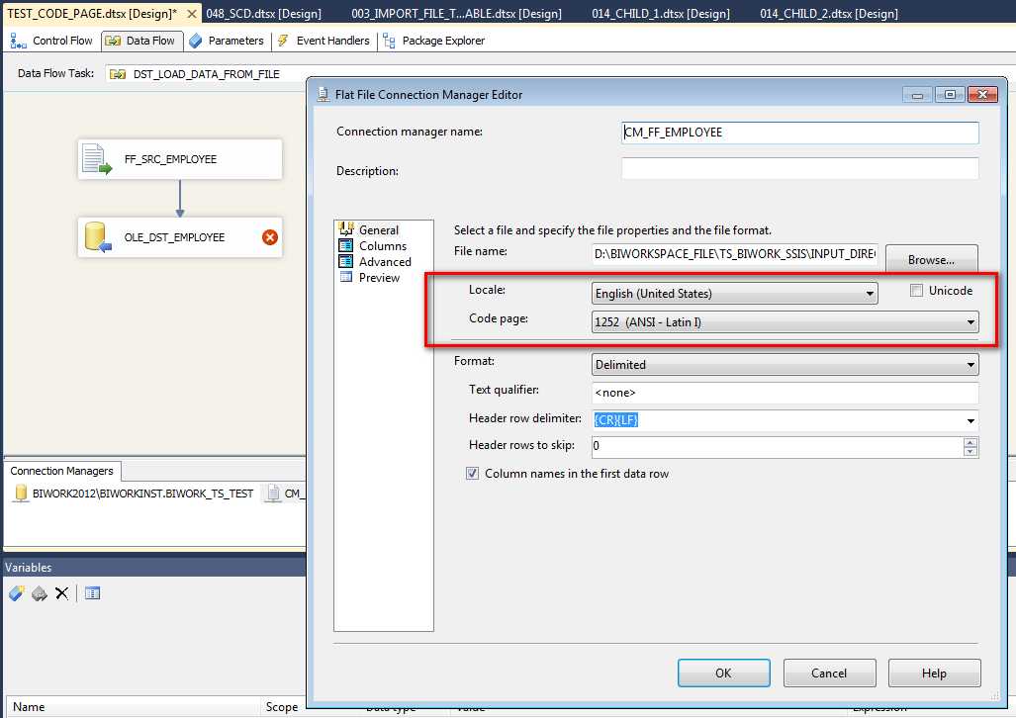Image resolution: width=1016 pixels, height=718 pixels.
Task: Open the 048_SCD.dtsx document tab
Action: pos(263,14)
